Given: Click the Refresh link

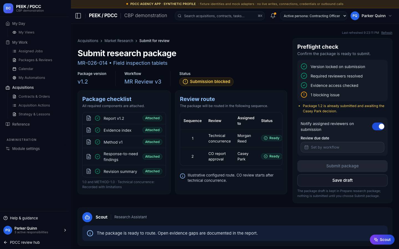Looking at the screenshot, I should tap(387, 33).
